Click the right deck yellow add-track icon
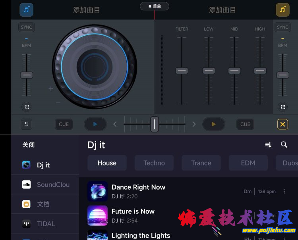This screenshot has height=240, width=298. coord(283,10)
